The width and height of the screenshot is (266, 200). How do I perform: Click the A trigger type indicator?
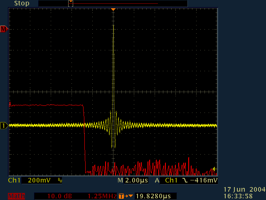(x=157, y=181)
